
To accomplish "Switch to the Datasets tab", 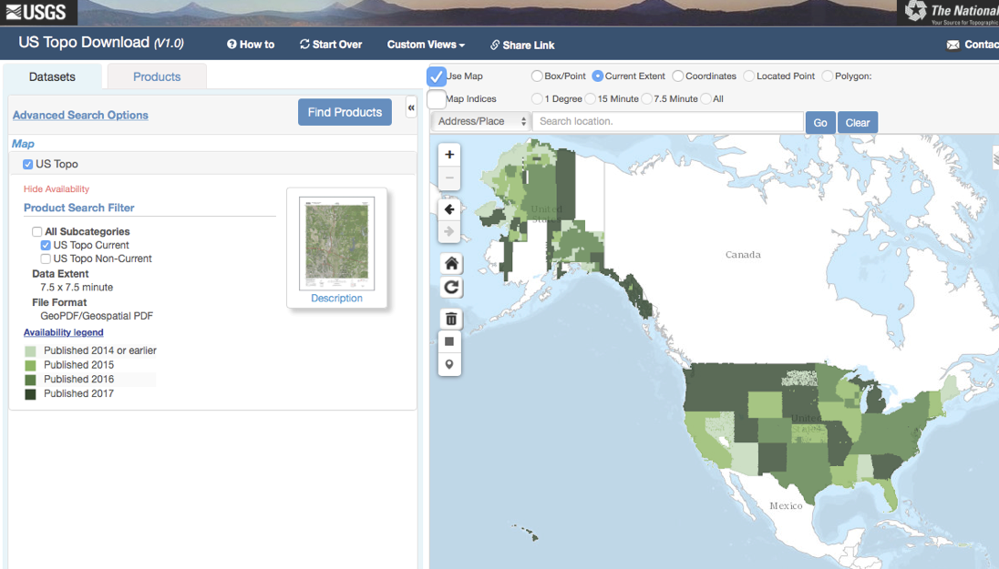I will 52,77.
